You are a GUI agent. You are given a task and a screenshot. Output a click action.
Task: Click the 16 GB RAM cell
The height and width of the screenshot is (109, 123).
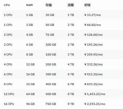pyautogui.click(x=30, y=74)
